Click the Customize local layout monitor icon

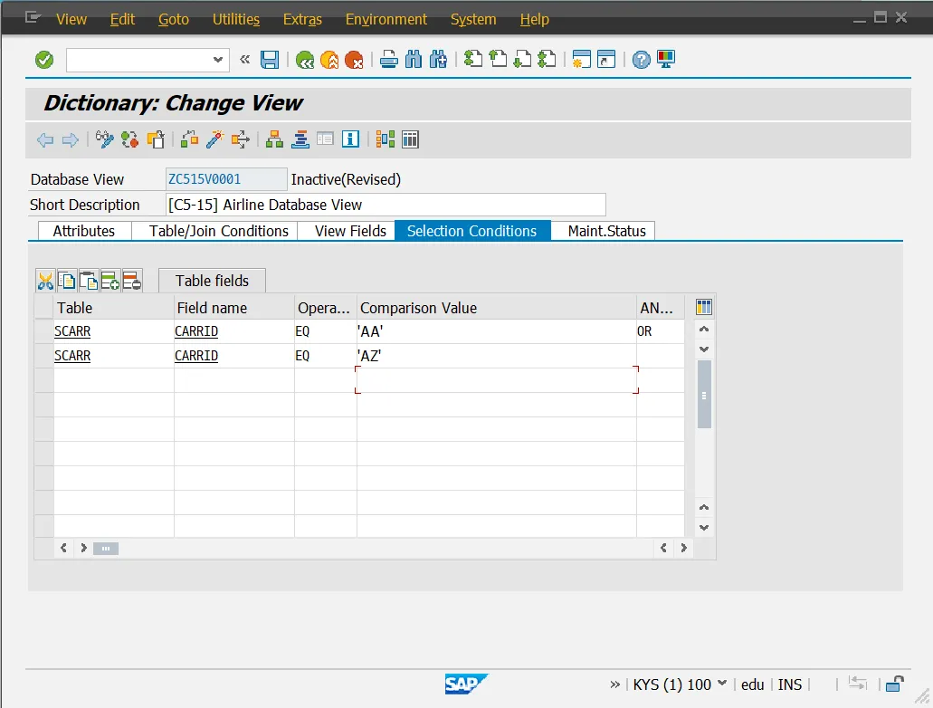click(x=666, y=60)
